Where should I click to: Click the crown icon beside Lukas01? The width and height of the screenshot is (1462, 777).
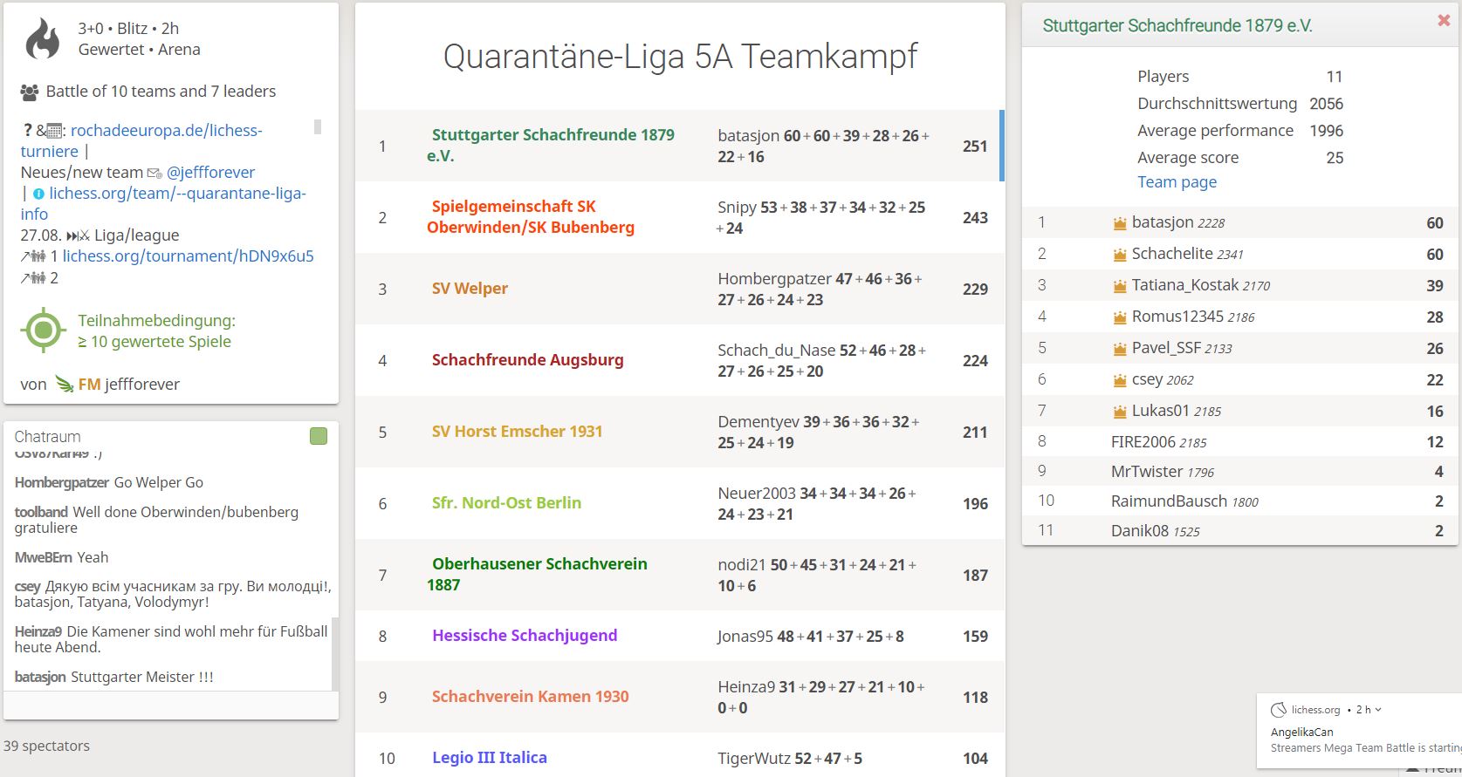(1120, 412)
